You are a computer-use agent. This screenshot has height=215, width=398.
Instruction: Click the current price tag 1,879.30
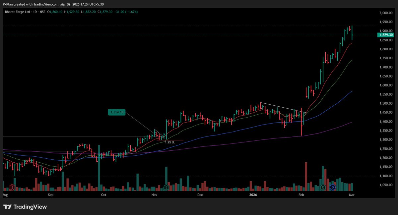[386, 35]
